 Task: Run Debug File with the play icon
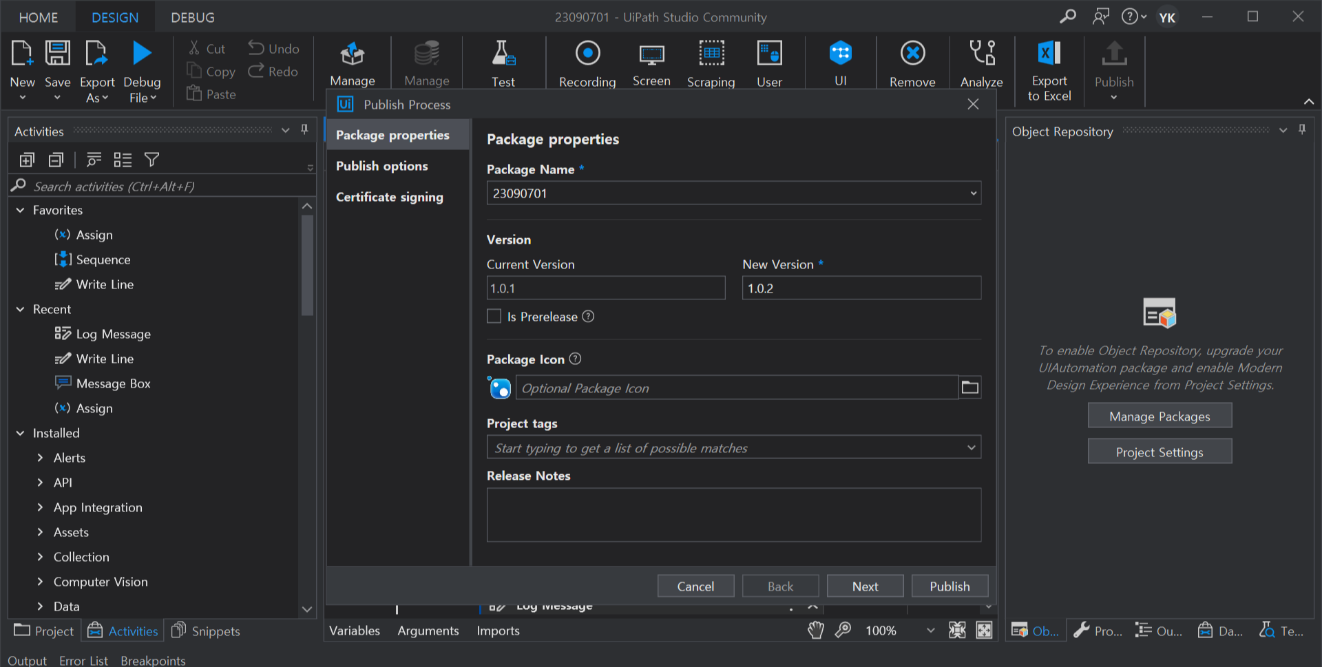[x=142, y=53]
